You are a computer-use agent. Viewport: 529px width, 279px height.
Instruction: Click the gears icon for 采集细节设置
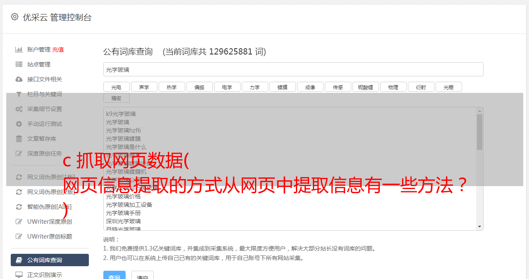tap(19, 109)
